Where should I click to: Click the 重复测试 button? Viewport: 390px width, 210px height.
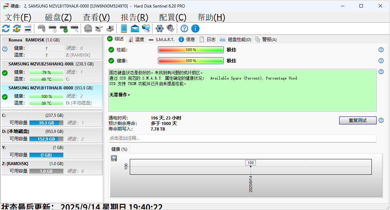click(358, 120)
